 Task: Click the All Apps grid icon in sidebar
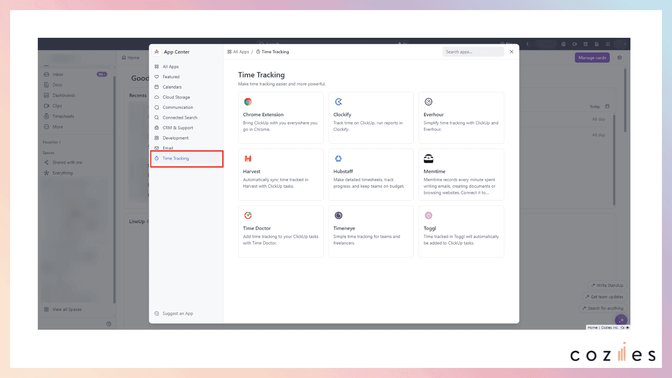point(157,67)
